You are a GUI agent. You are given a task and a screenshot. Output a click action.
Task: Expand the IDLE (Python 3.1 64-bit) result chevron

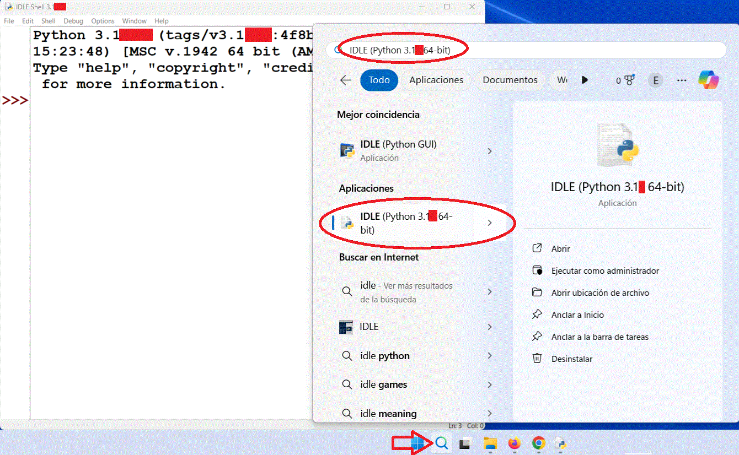coord(490,223)
